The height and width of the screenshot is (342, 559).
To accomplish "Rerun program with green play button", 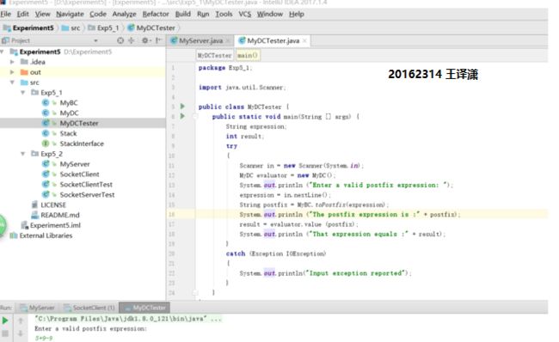I will coord(5,321).
